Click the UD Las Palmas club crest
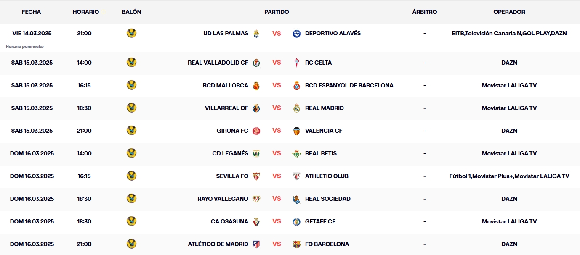The height and width of the screenshot is (255, 580). point(256,33)
